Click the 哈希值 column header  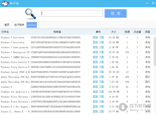[57, 32]
